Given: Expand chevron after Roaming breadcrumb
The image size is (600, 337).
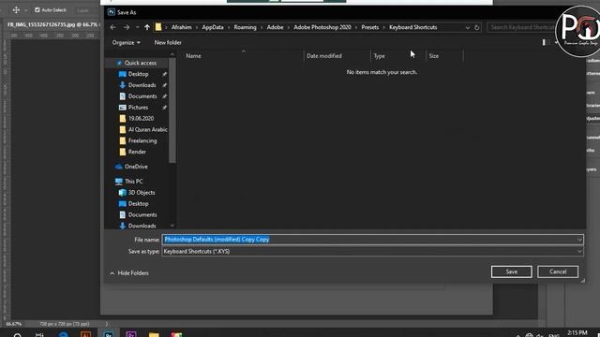Looking at the screenshot, I should [x=262, y=27].
